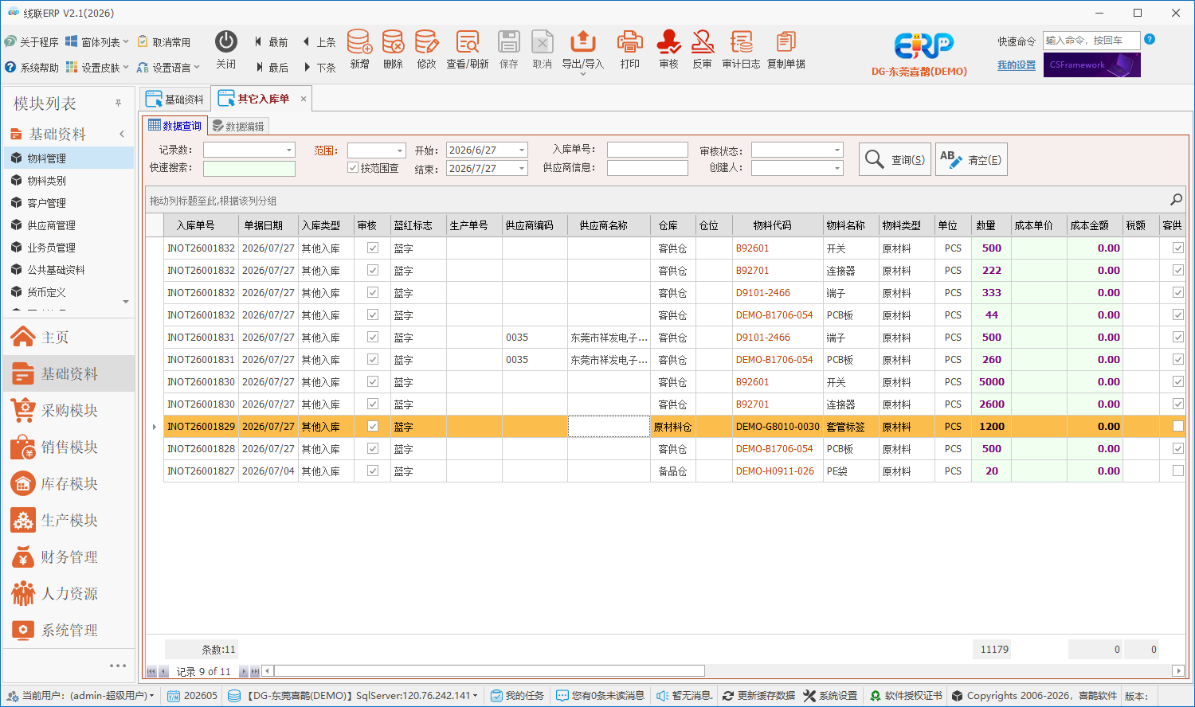Screen dimensions: 1195x707
Task: Switch to the 基础资料 tab
Action: [175, 100]
